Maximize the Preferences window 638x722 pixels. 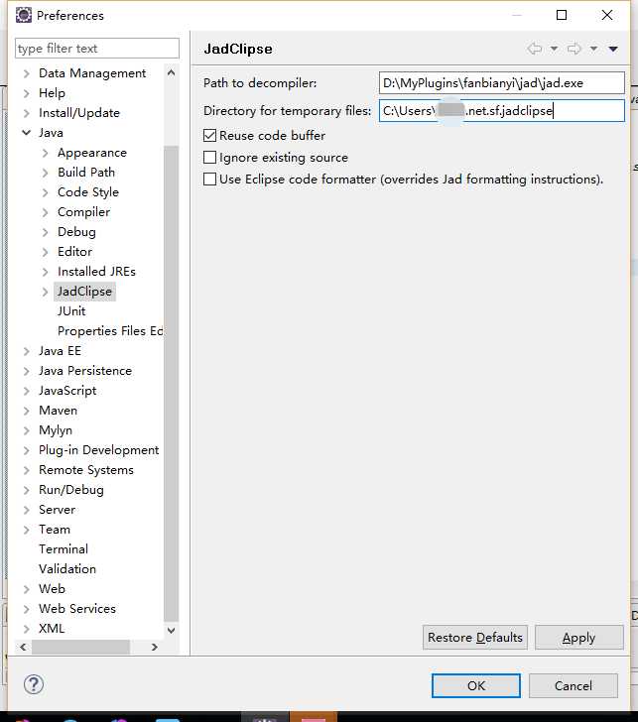click(x=562, y=15)
